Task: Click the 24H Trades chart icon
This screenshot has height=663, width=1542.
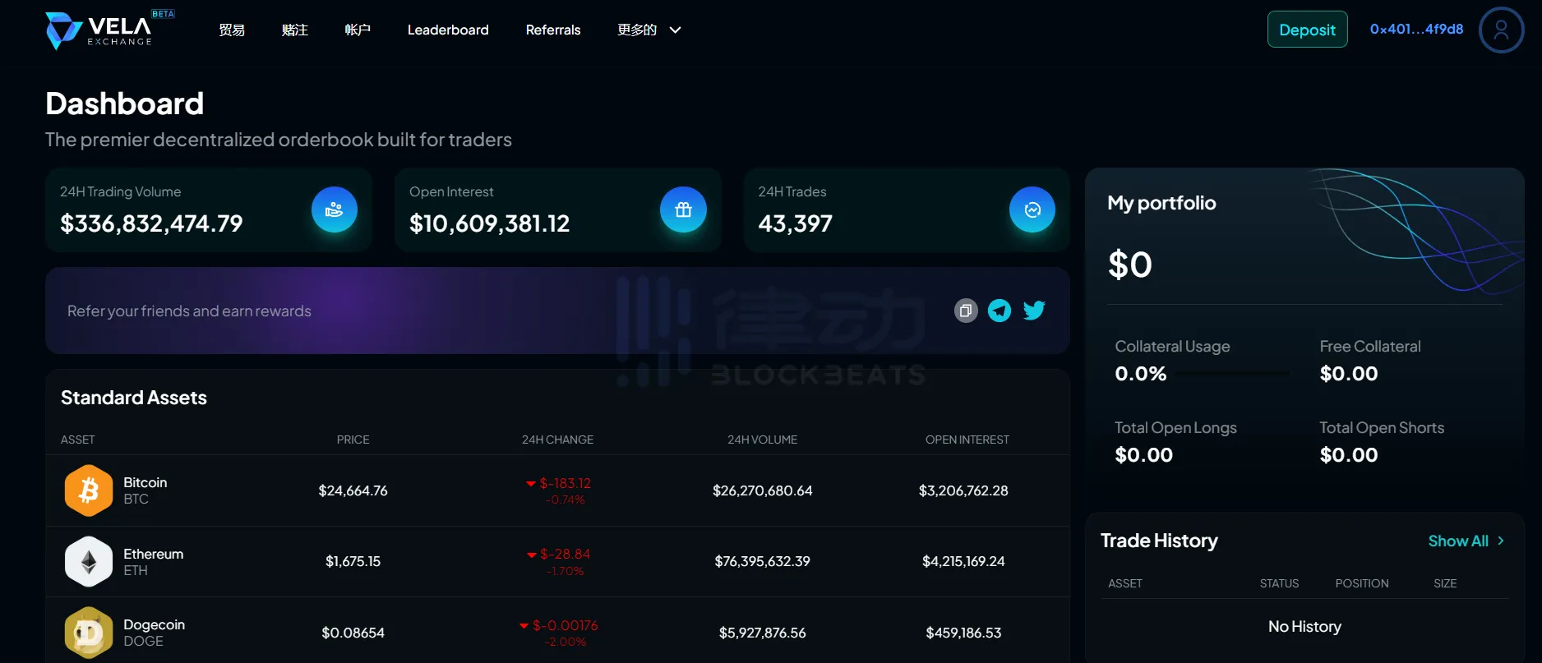Action: coord(1032,210)
